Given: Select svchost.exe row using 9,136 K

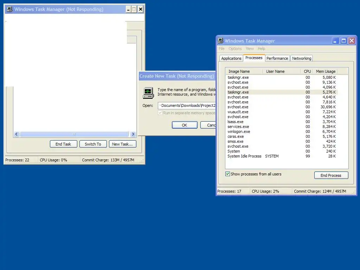Looking at the screenshot, I should 282,82.
